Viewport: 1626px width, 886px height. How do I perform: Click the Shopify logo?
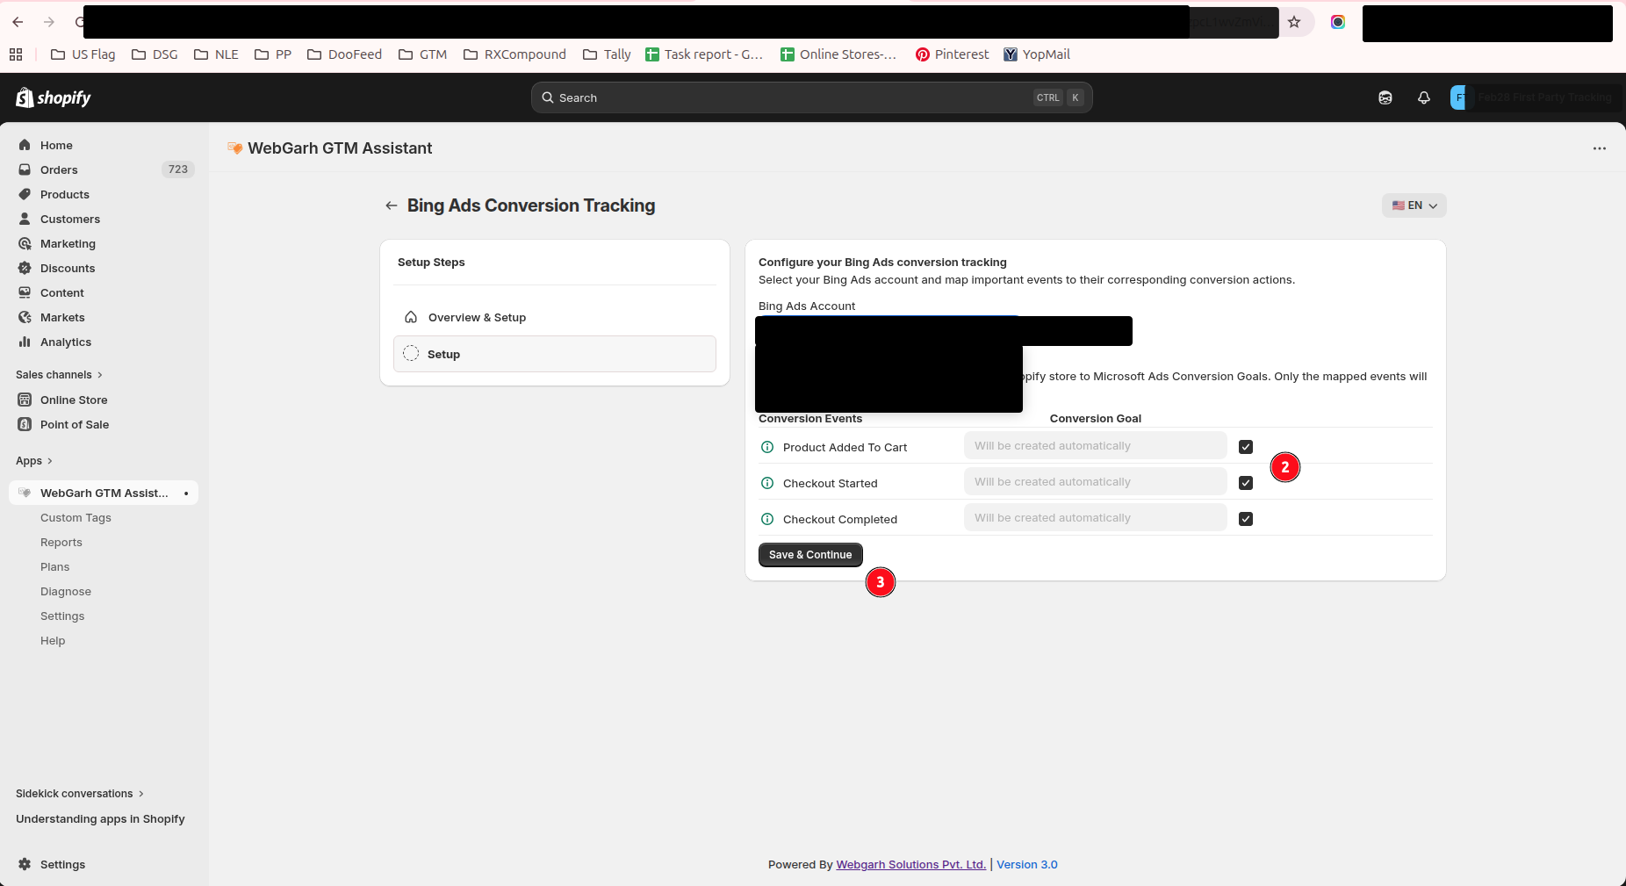54,97
